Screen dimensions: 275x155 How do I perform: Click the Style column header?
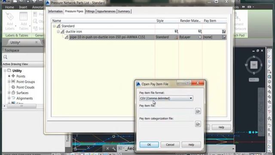coord(167,21)
